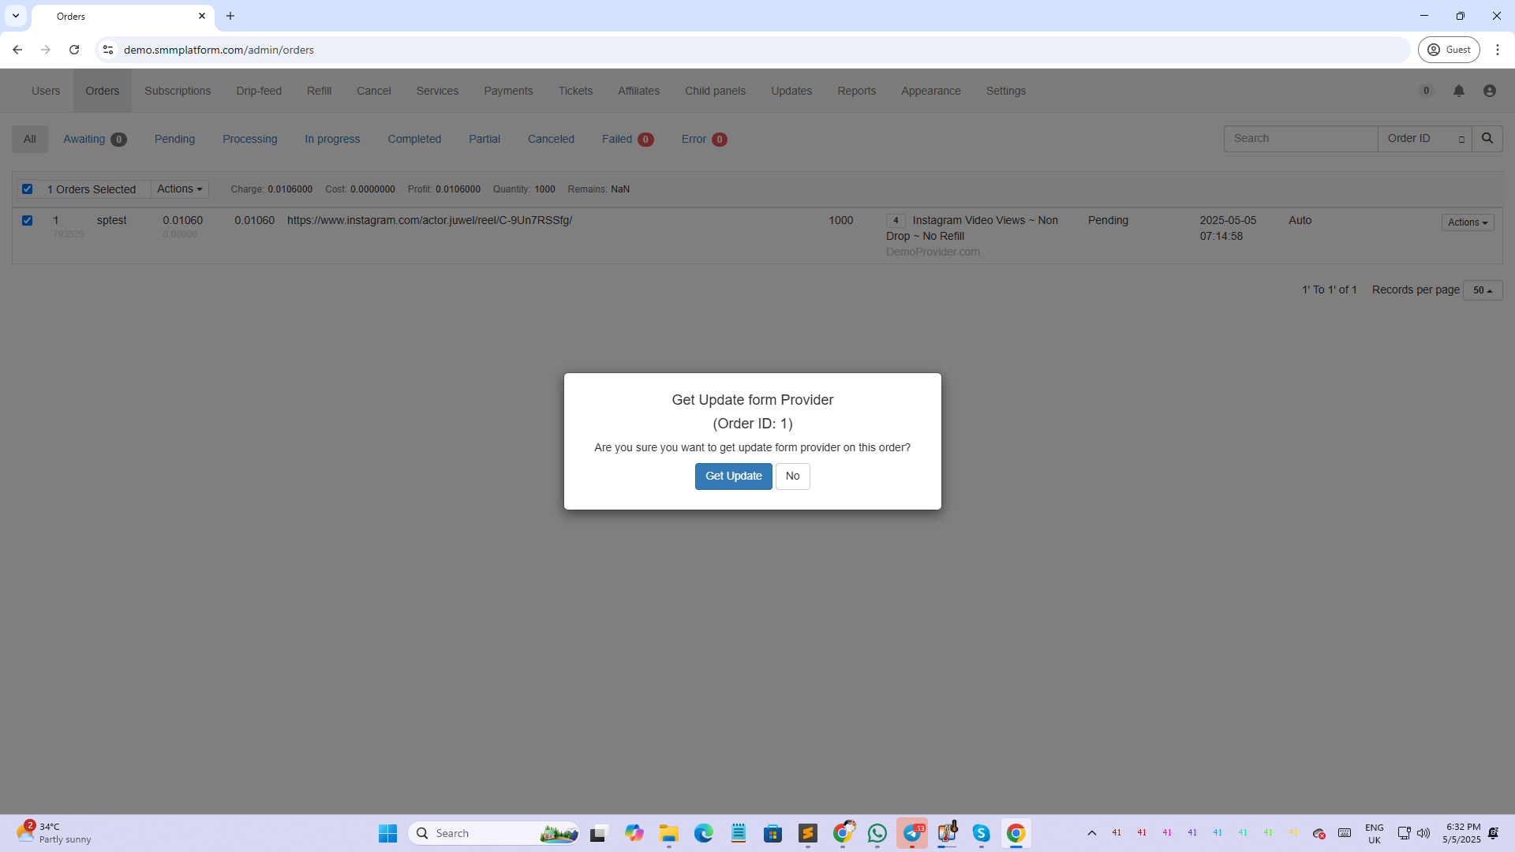1515x852 pixels.
Task: Click the orders Search input field
Action: pyautogui.click(x=1300, y=138)
